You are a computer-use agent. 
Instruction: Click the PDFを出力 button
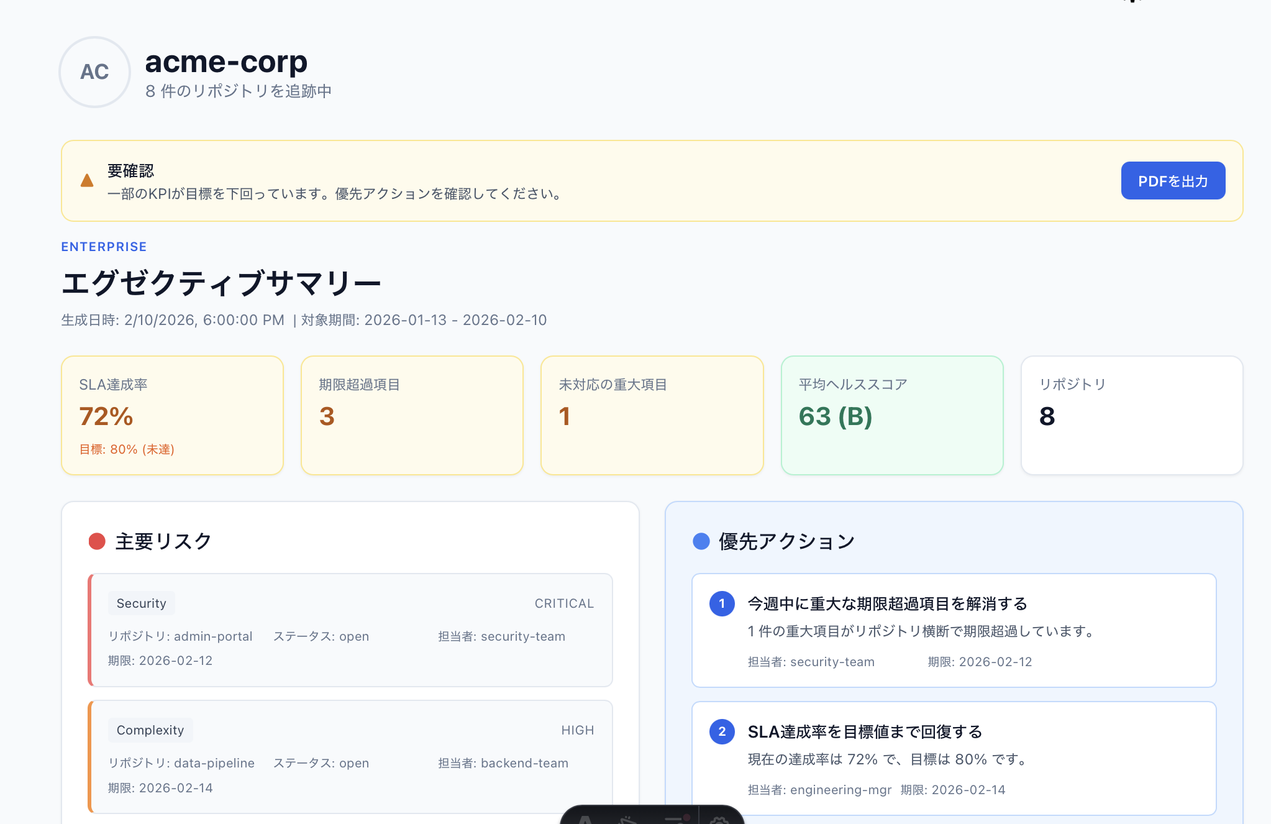(1173, 180)
